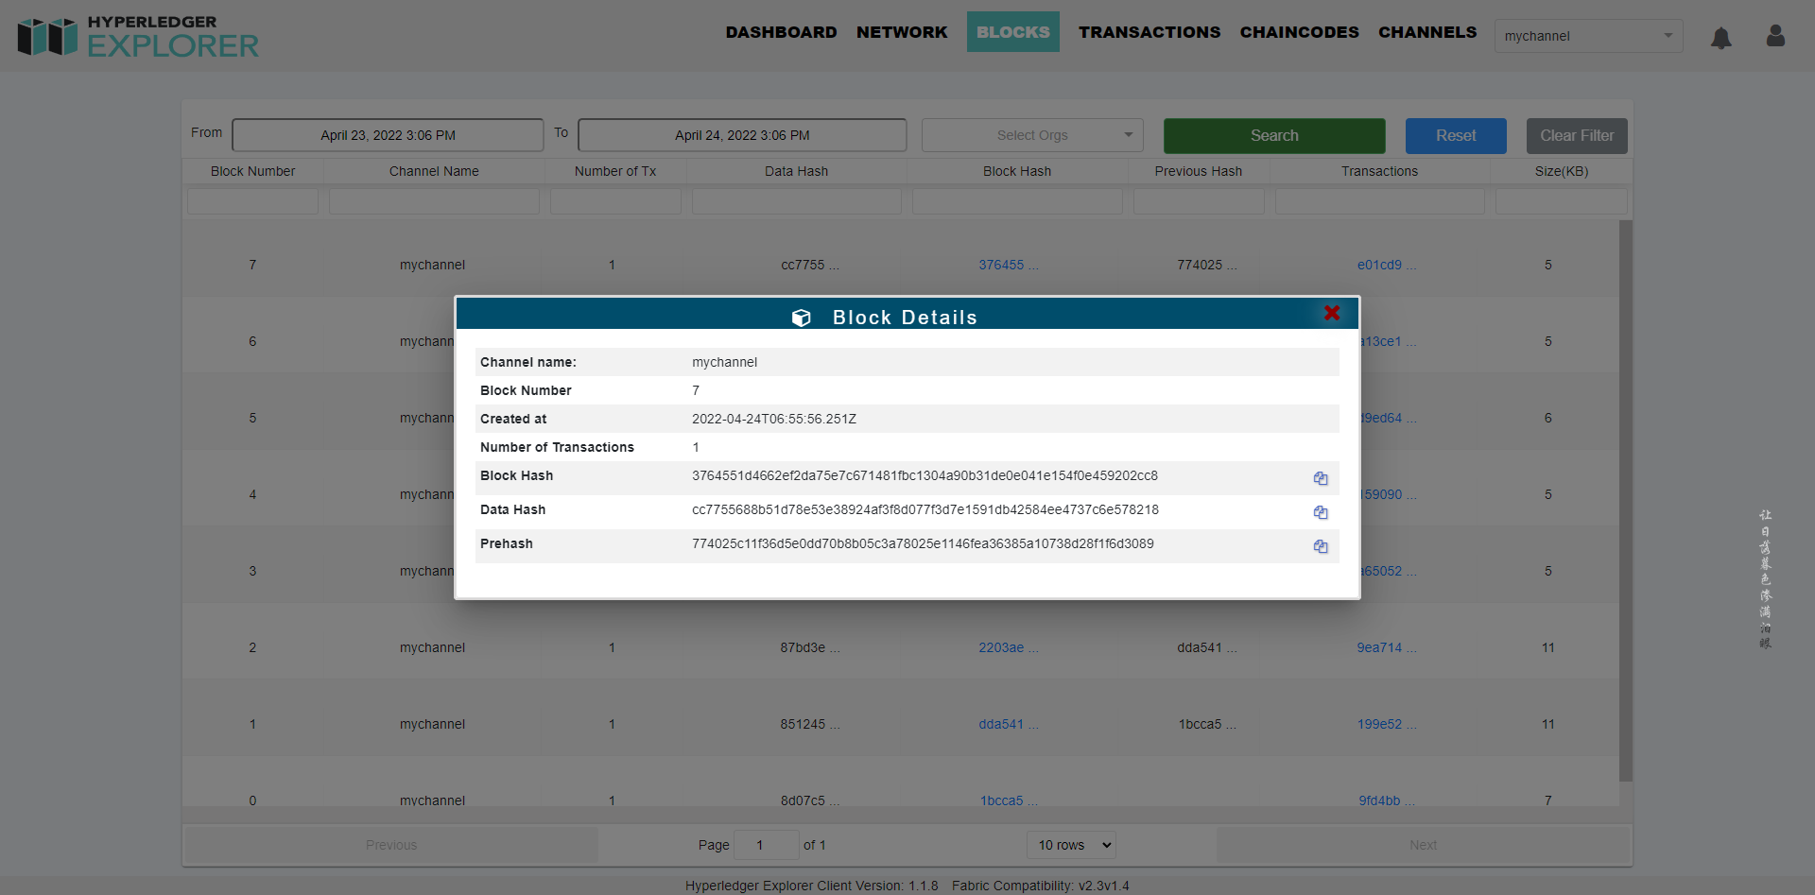
Task: Filter by Data Hash column
Action: (796, 201)
